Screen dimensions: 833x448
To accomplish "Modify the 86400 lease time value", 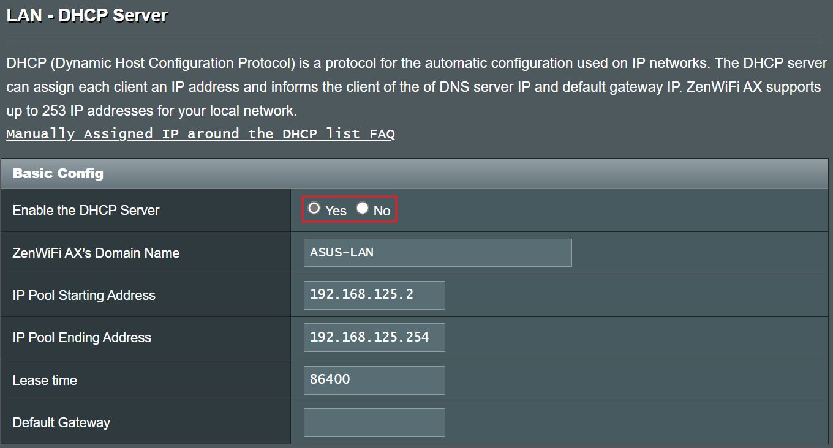I will click(374, 380).
